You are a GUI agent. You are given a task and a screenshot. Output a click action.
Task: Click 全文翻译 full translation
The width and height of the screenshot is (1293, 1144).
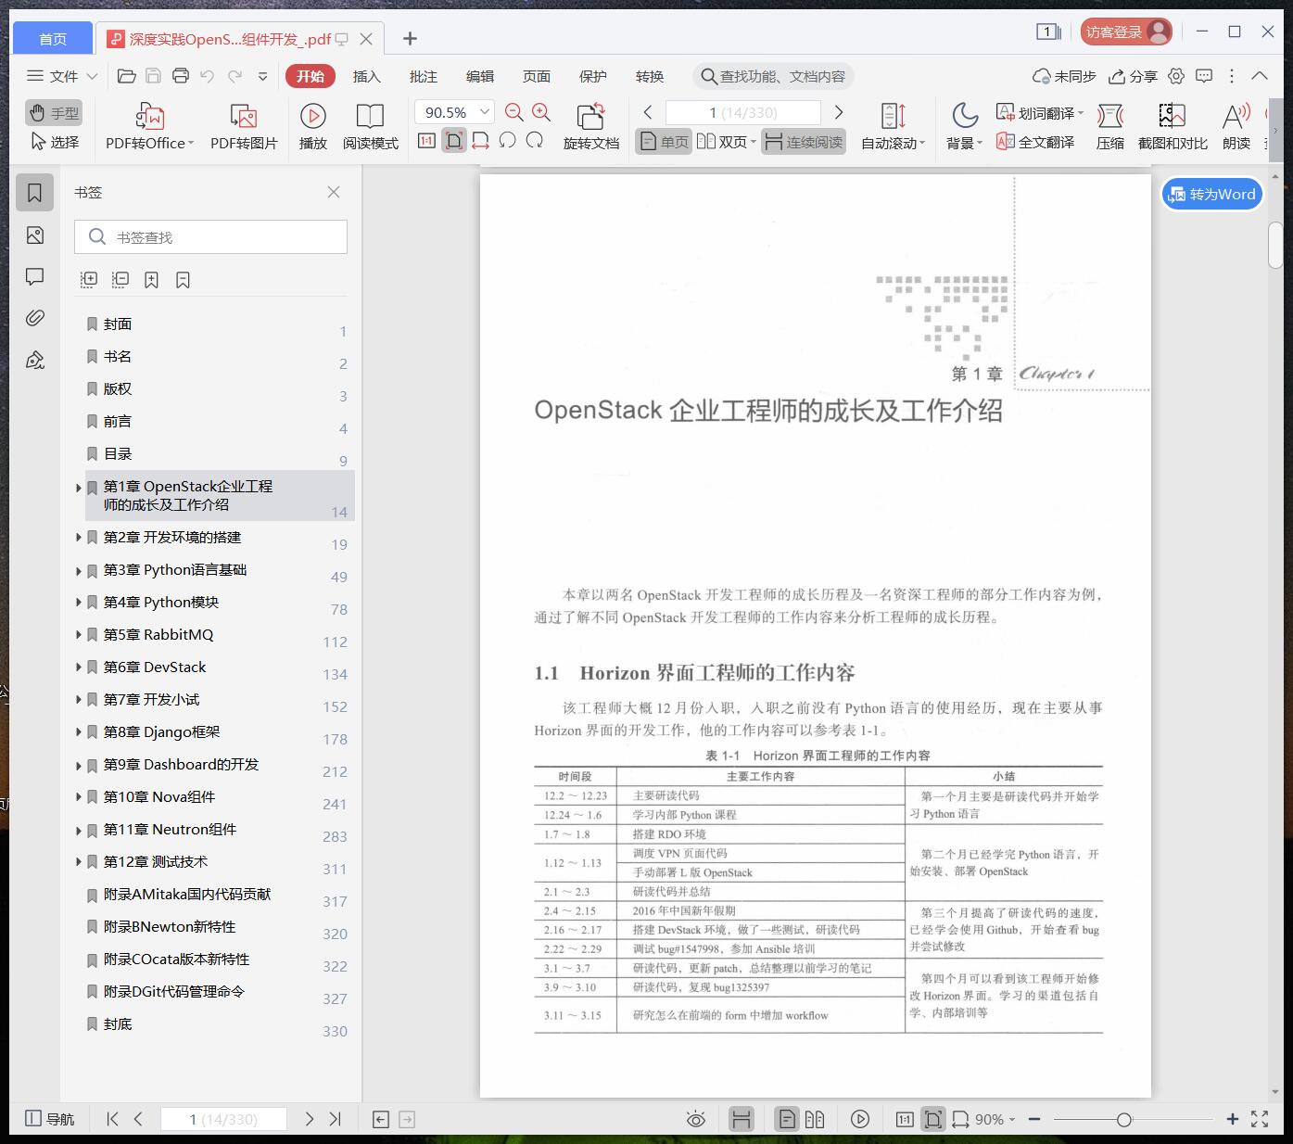1035,142
